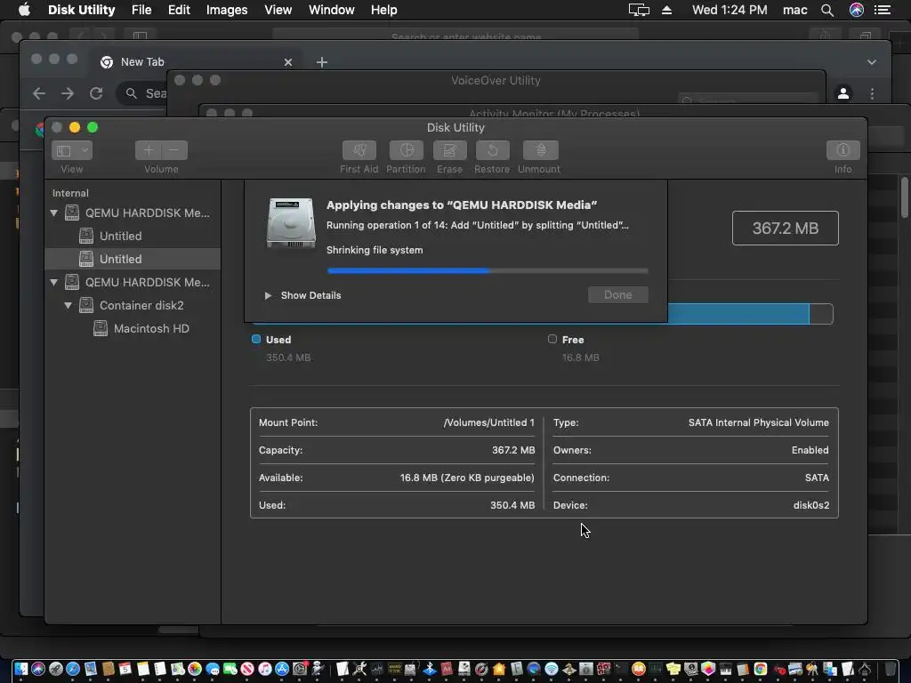Open the Chrome profile avatar icon
Screen dimensions: 911x683
click(843, 92)
